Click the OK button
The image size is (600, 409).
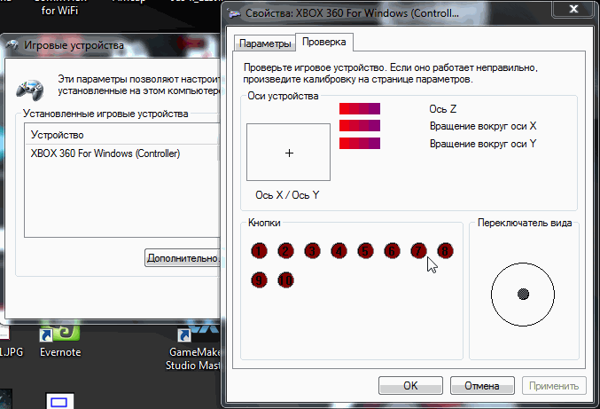click(410, 385)
